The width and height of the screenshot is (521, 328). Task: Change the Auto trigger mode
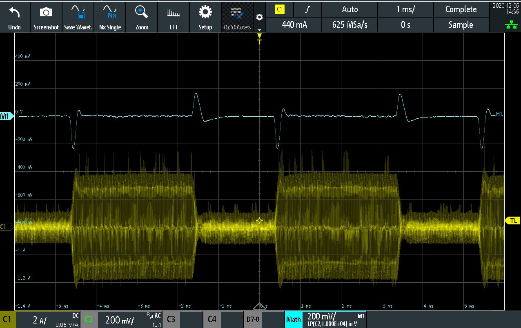[350, 9]
